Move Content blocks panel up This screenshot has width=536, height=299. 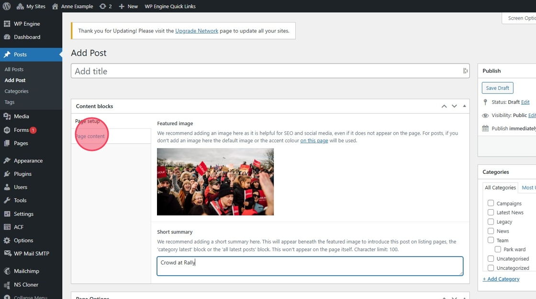pyautogui.click(x=444, y=106)
